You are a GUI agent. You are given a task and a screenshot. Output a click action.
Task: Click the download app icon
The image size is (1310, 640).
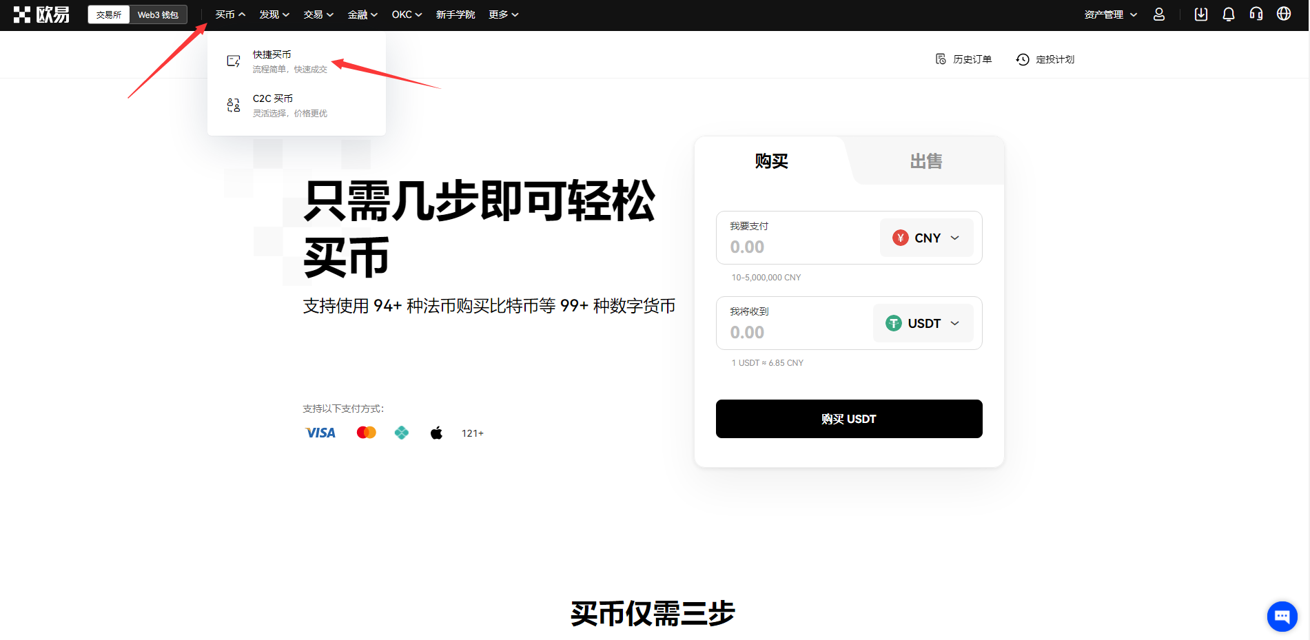1201,14
